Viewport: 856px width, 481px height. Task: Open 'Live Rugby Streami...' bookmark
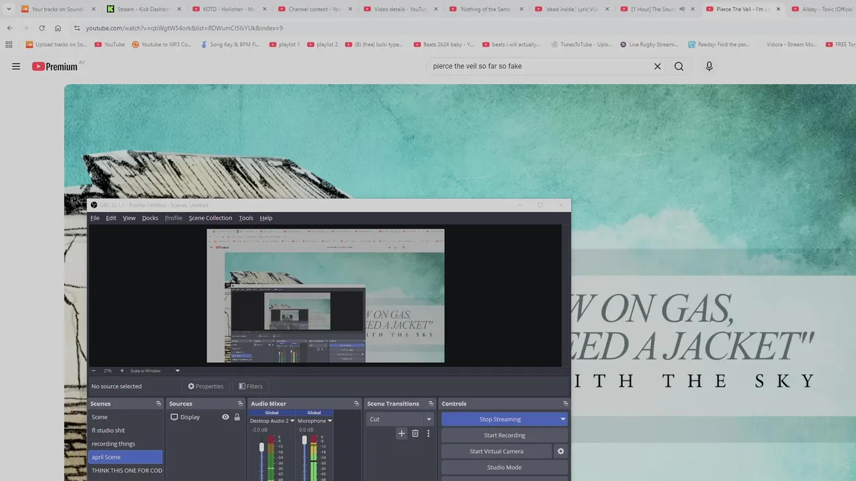[x=649, y=44]
